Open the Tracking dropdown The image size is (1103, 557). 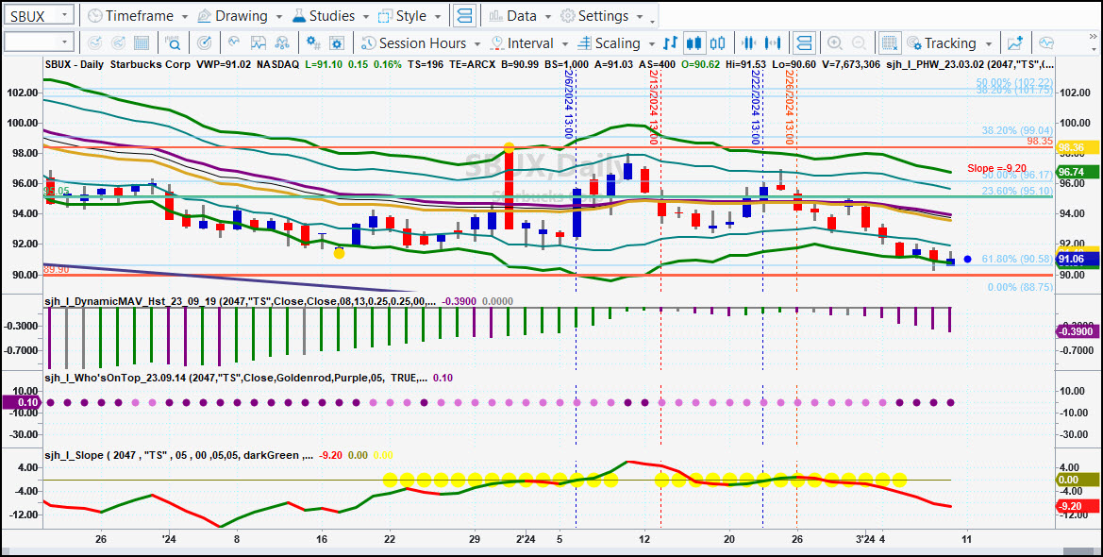949,42
